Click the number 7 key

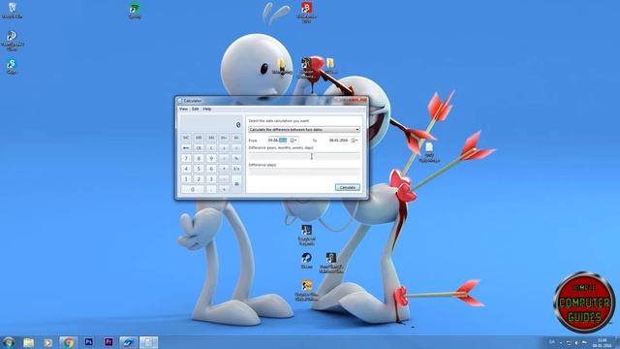click(186, 158)
